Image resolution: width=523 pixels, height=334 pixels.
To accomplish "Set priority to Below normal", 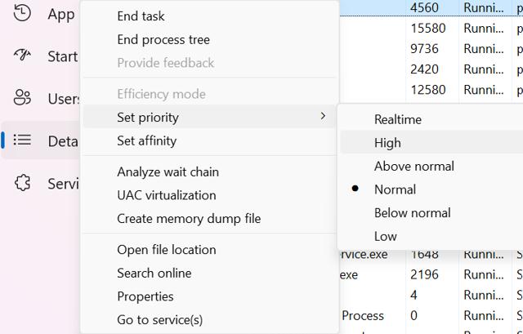I will click(x=413, y=212).
